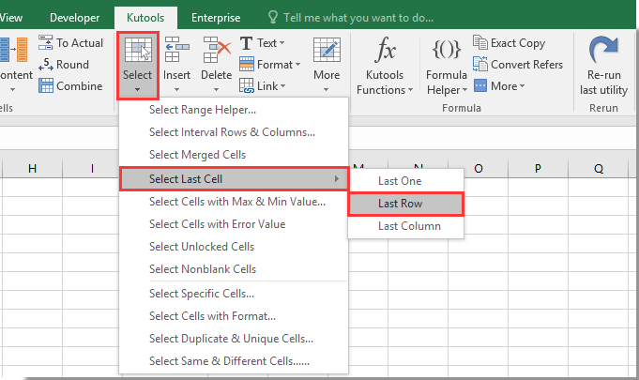Select column H header
Viewport: 639px width, 380px height.
[x=32, y=168]
